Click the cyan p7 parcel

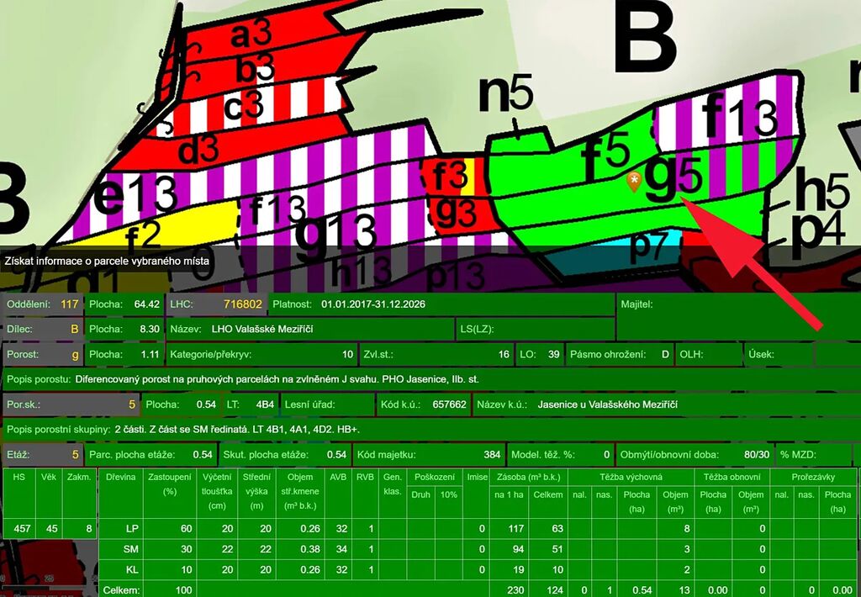[647, 245]
